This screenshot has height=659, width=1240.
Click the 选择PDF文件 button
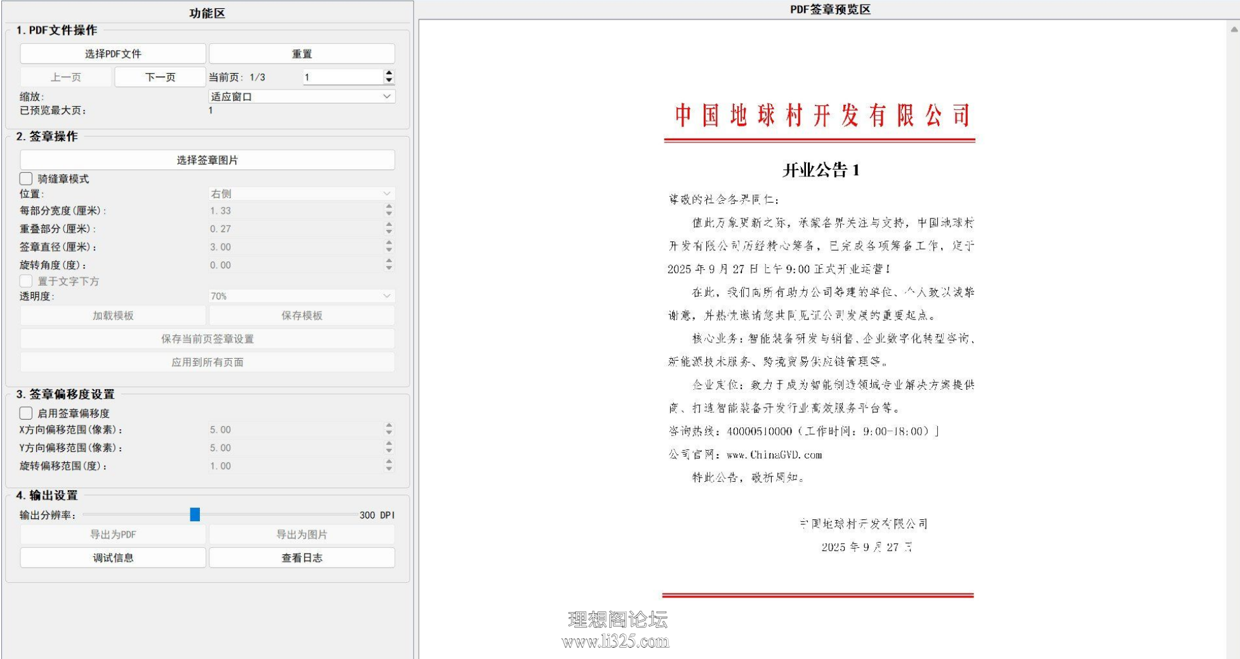tap(113, 54)
